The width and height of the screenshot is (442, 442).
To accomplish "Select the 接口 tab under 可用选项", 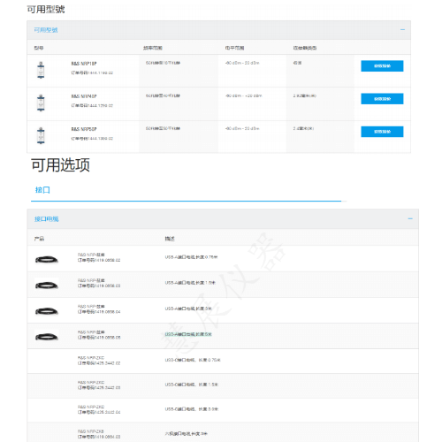I will tap(42, 190).
